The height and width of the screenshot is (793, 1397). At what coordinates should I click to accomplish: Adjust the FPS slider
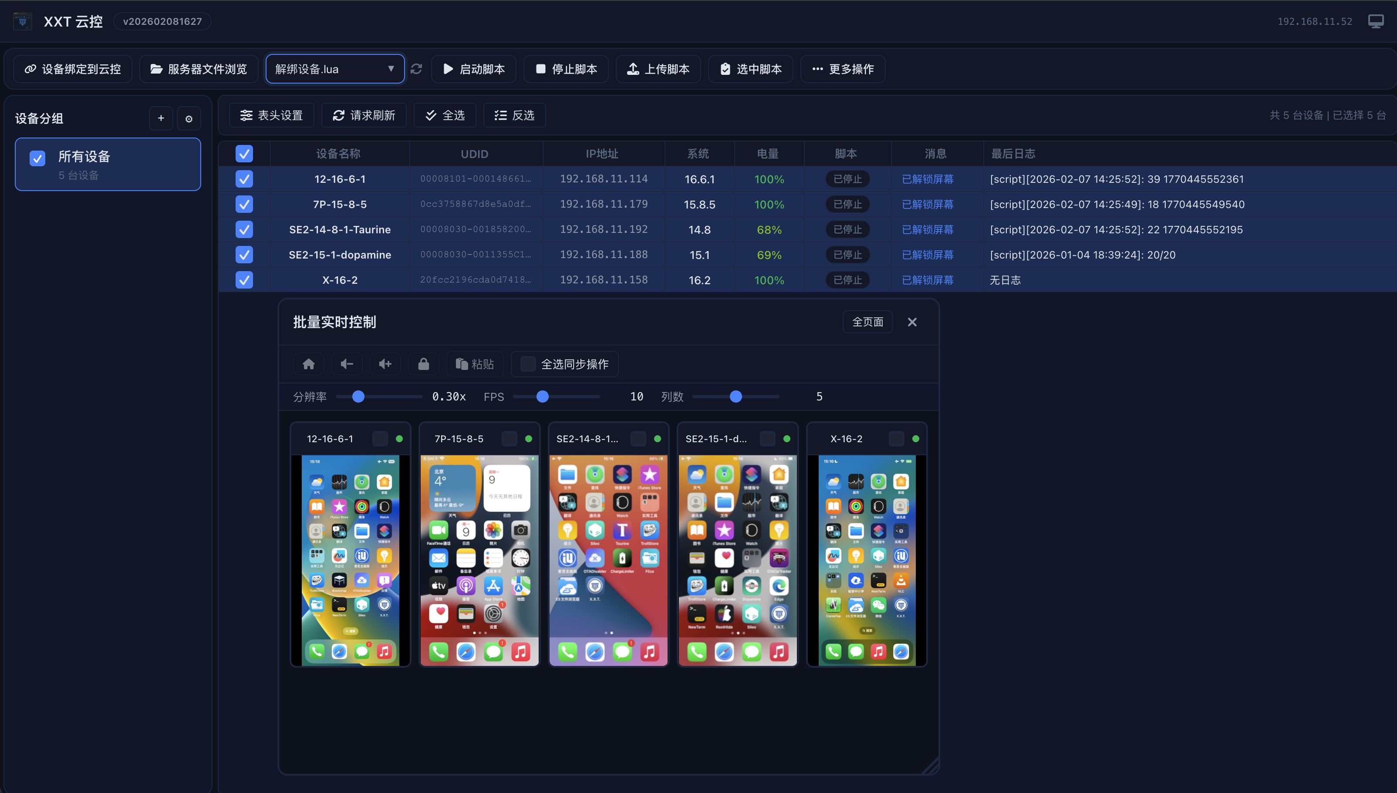pos(543,396)
